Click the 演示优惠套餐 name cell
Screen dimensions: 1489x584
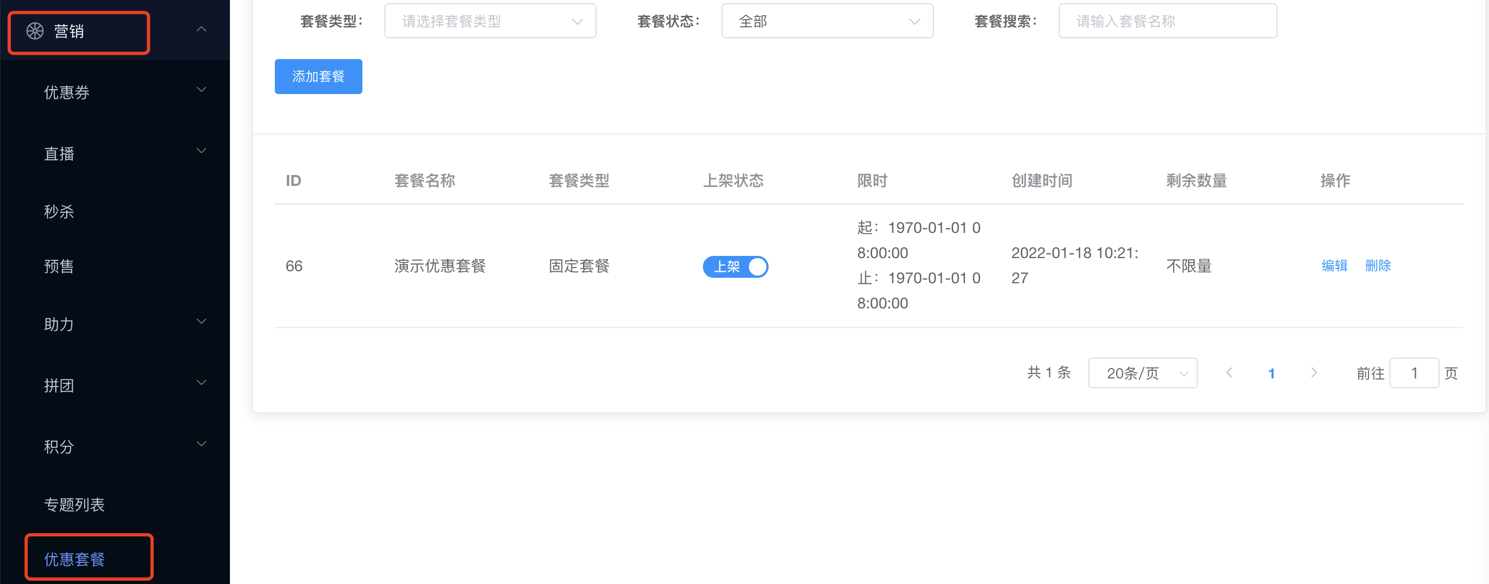coord(440,266)
